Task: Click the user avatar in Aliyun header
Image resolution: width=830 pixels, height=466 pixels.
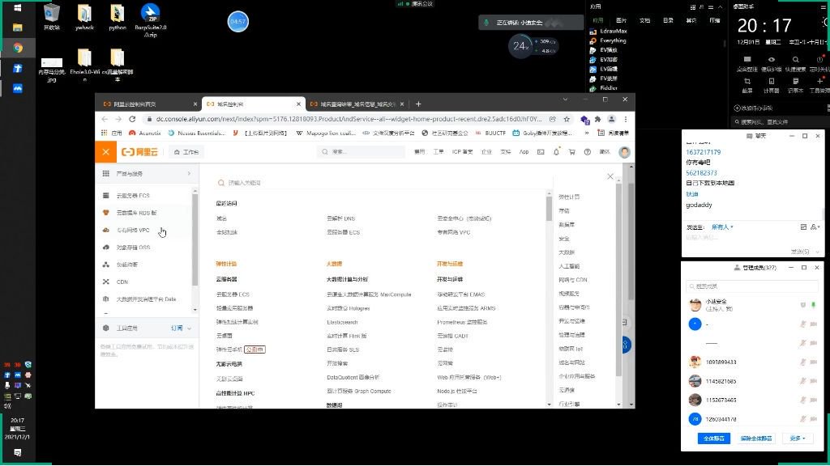Action: tap(625, 152)
